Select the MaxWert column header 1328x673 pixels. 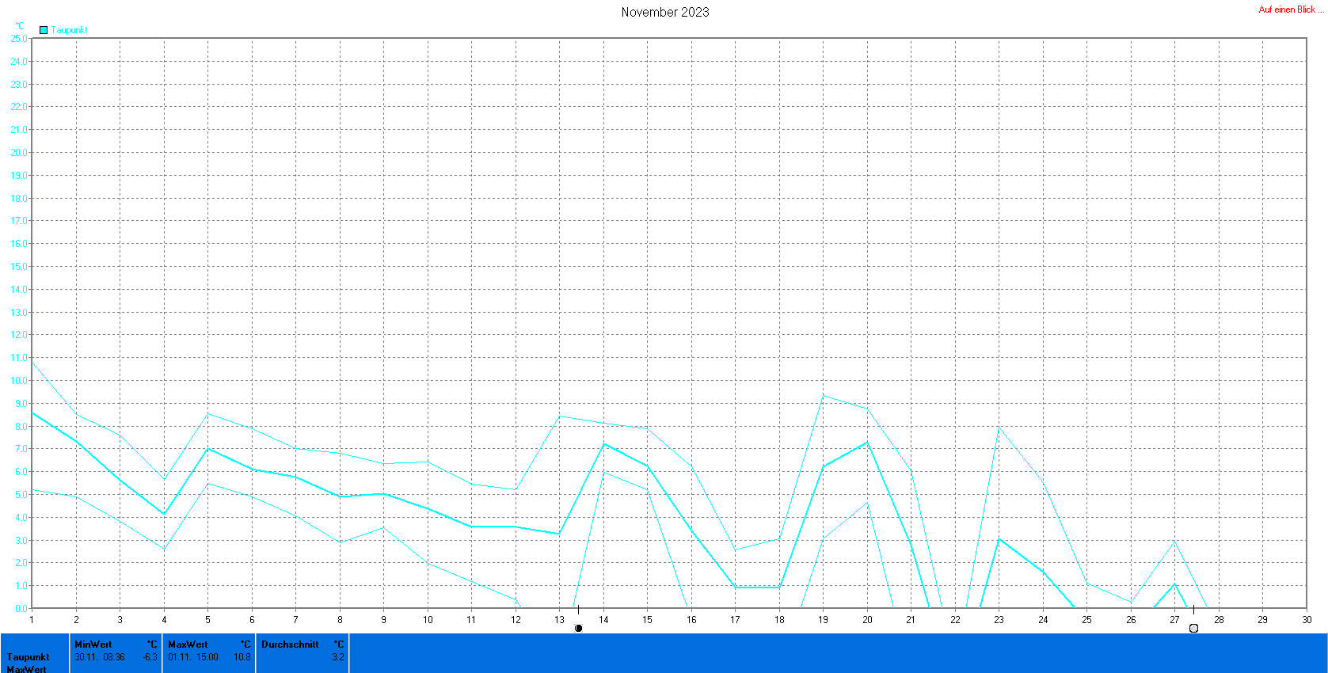click(x=188, y=644)
